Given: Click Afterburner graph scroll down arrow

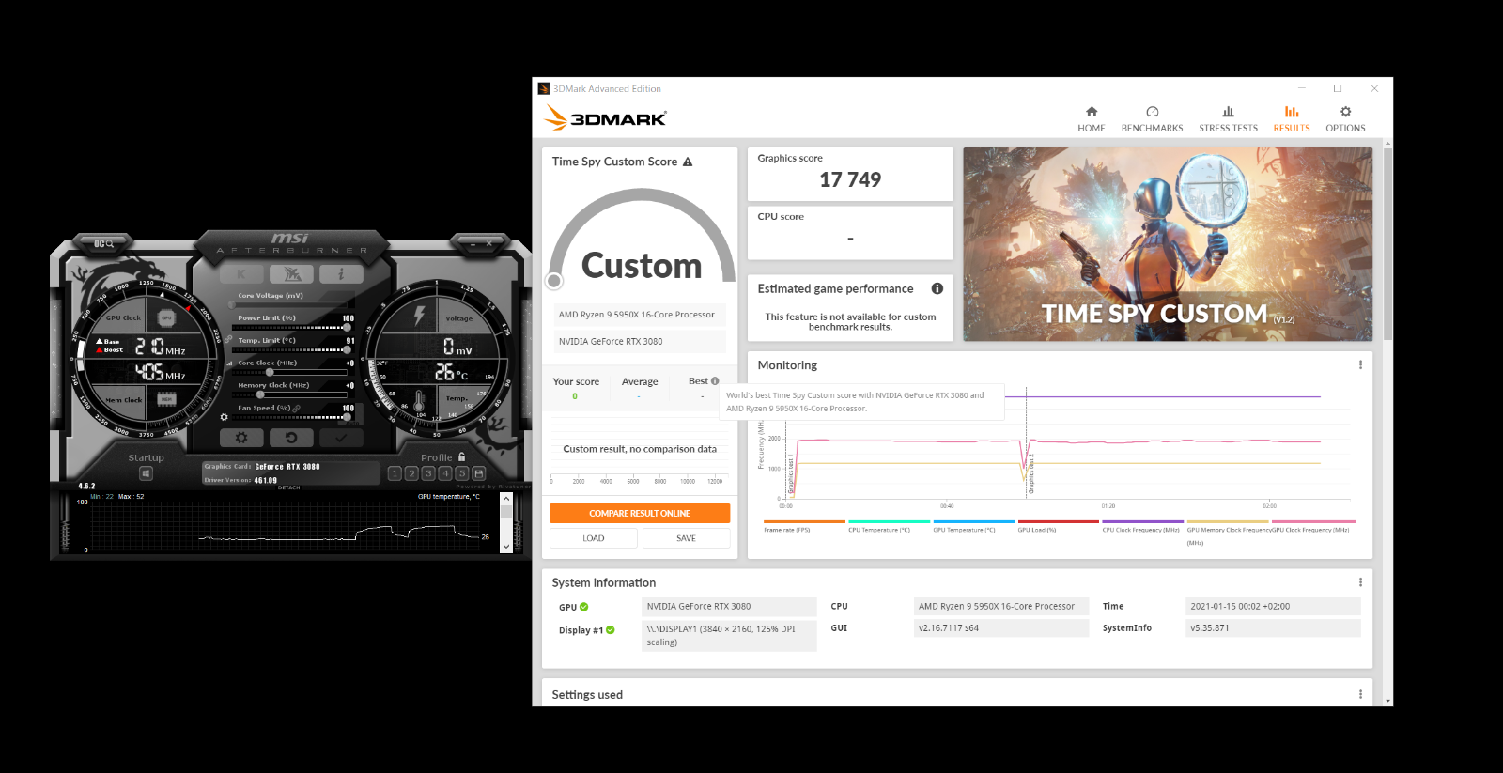Looking at the screenshot, I should tap(506, 546).
